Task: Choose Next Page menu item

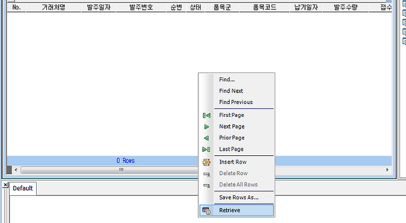Action: coord(236,126)
